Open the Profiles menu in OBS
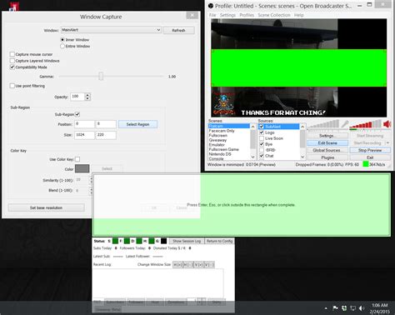 click(247, 15)
